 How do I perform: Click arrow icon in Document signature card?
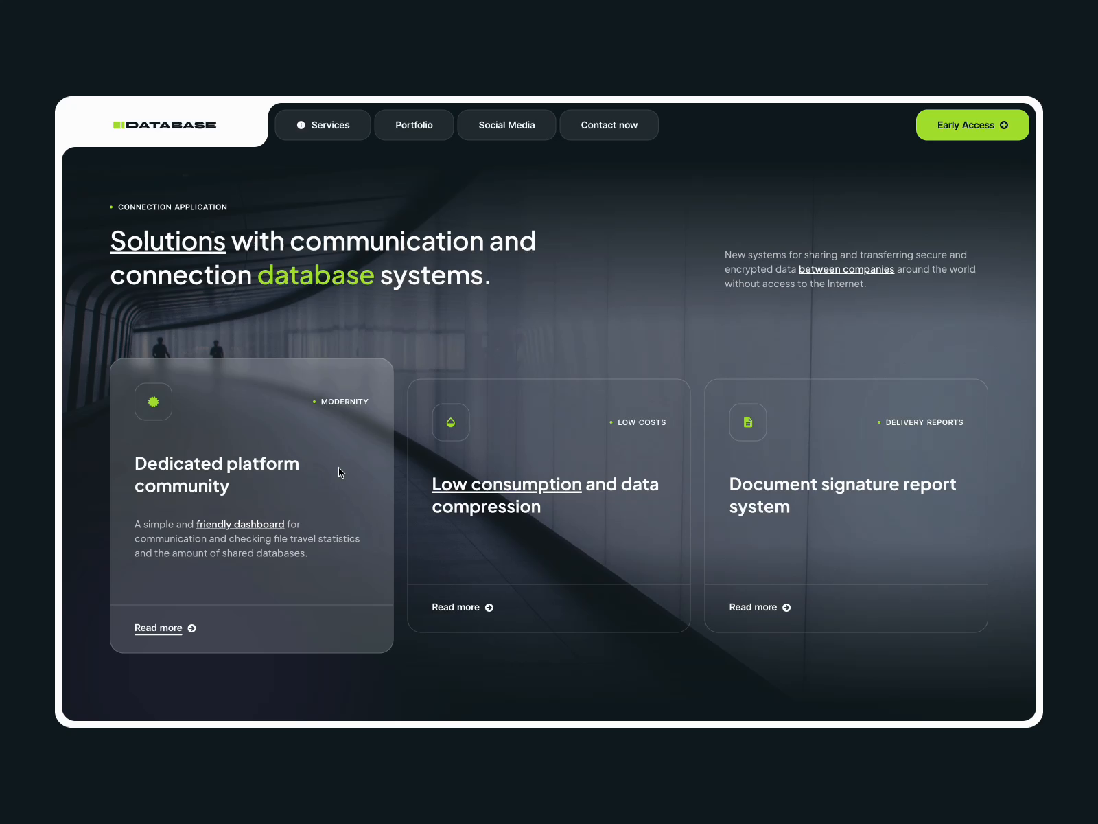(x=786, y=608)
